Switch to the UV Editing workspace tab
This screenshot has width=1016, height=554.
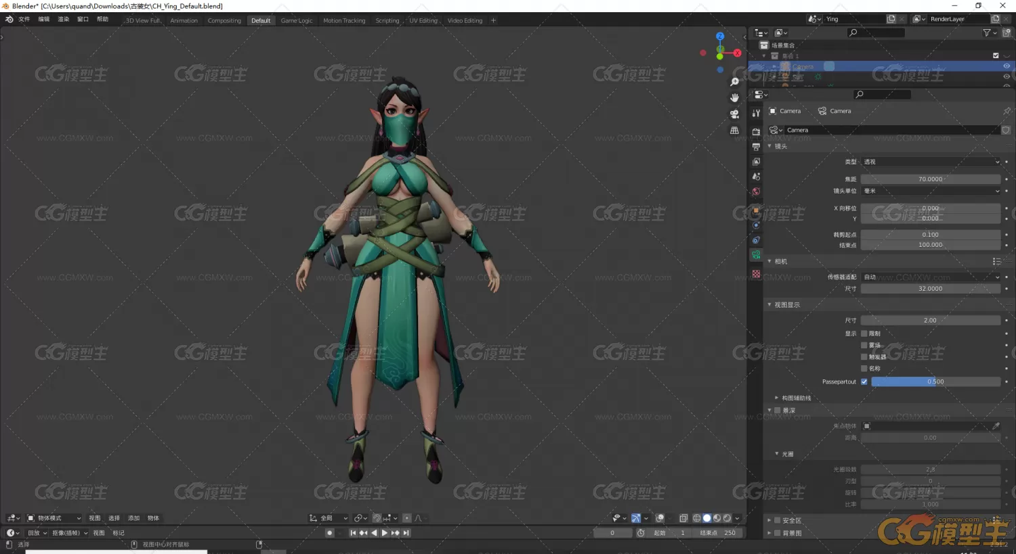coord(423,21)
